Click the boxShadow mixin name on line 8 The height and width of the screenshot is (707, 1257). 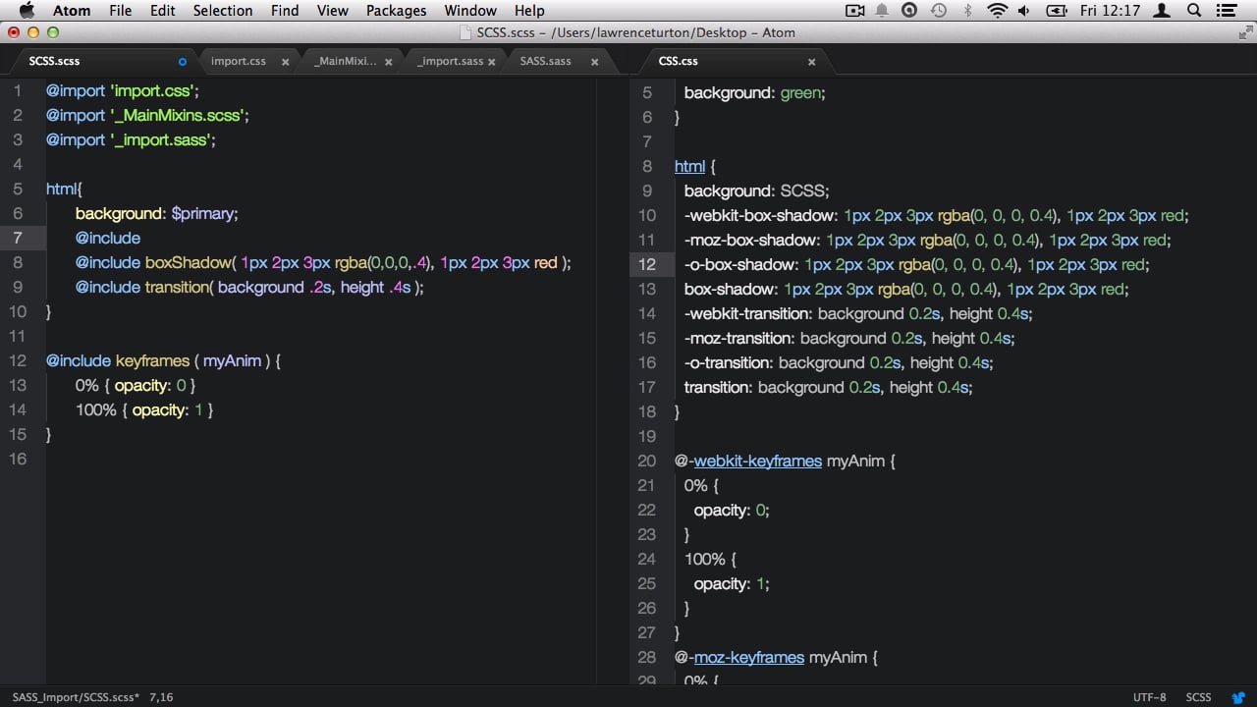tap(188, 262)
